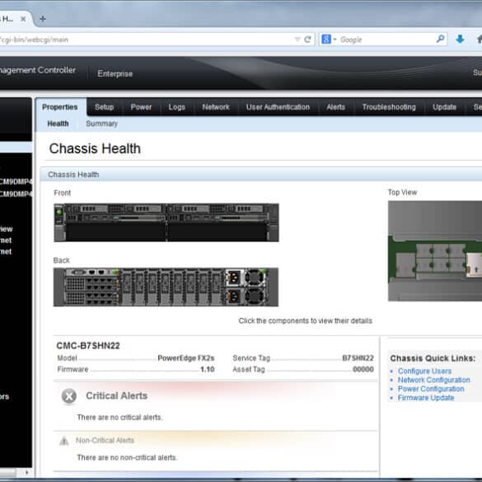Viewport: 482px width, 482px height.
Task: Select the Health sub-tab
Action: [x=58, y=124]
